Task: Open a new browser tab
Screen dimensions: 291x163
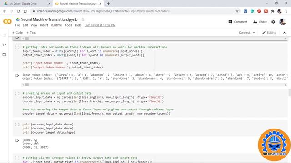Action: click(x=108, y=4)
